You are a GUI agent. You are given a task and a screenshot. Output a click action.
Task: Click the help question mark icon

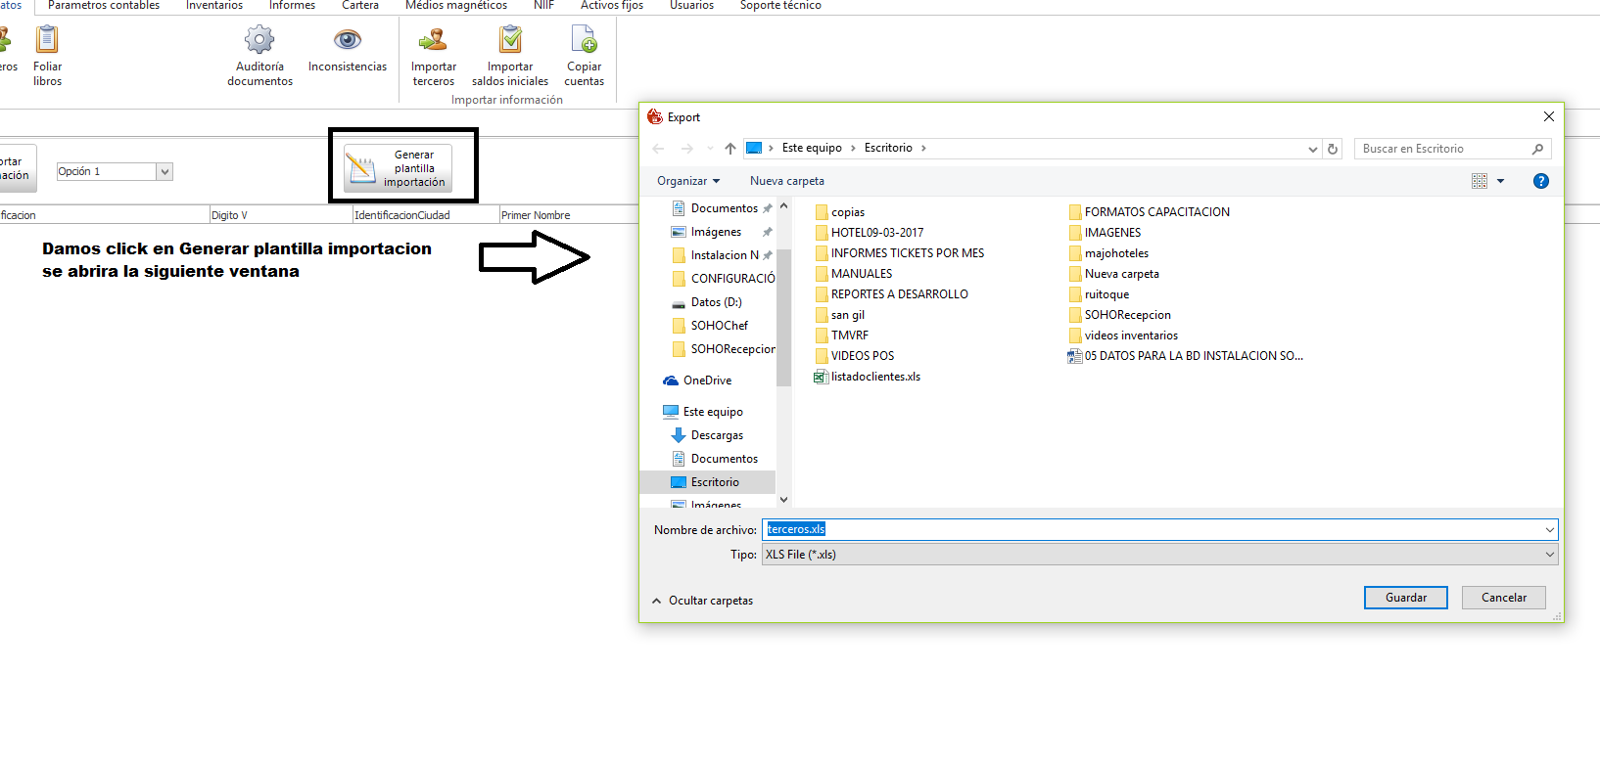click(1540, 181)
